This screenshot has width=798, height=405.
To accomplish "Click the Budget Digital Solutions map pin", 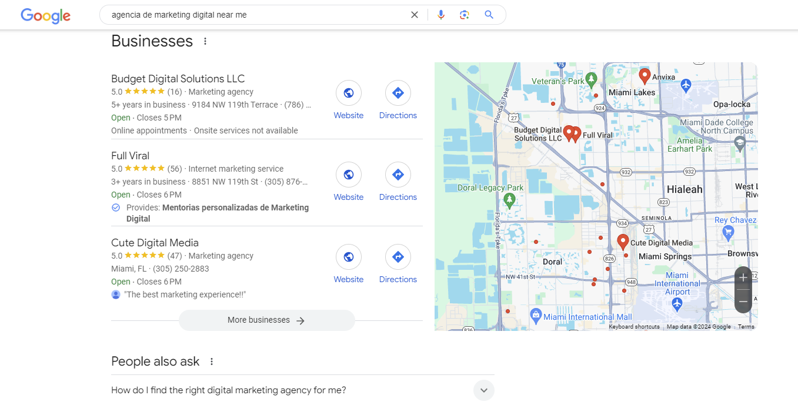I will tap(569, 133).
